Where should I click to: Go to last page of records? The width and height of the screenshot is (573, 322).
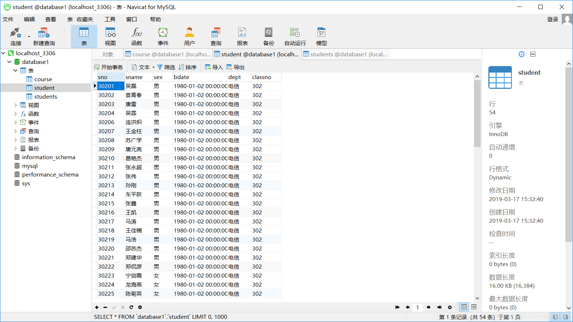pyautogui.click(x=439, y=307)
